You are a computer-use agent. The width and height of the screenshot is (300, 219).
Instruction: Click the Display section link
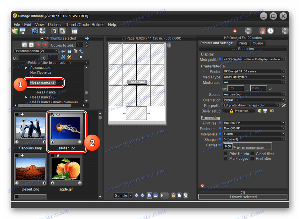[x=207, y=54]
